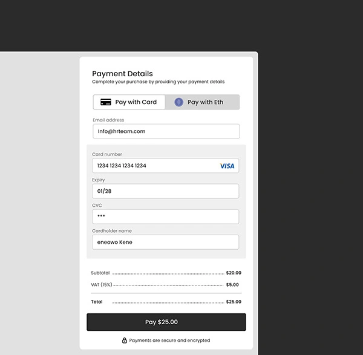Click the Pay $25.00 button
This screenshot has width=363, height=355.
click(x=166, y=322)
